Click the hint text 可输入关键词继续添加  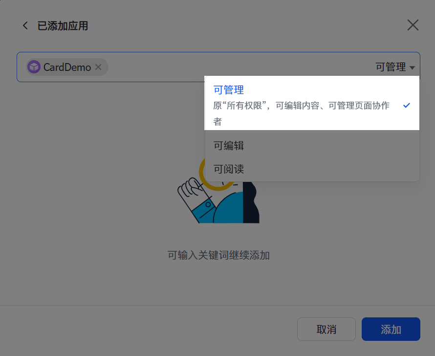click(218, 255)
